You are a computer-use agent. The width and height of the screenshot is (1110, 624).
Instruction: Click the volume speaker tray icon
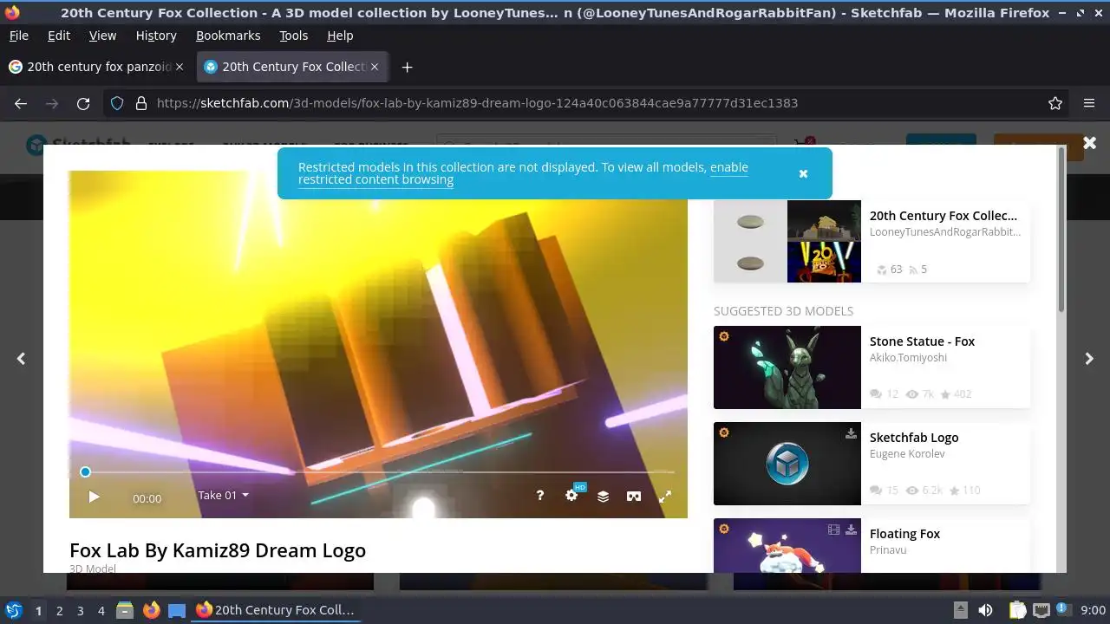click(x=985, y=610)
